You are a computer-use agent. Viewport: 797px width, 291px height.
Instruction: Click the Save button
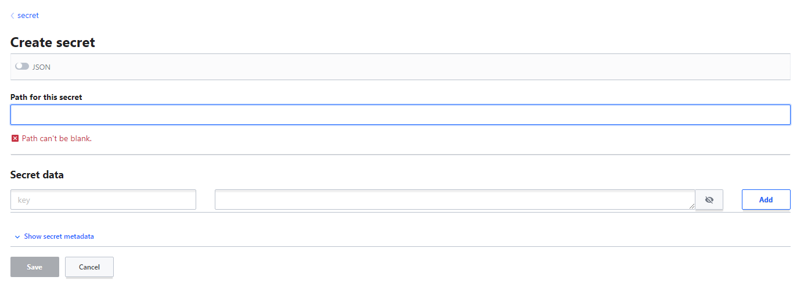click(x=35, y=267)
